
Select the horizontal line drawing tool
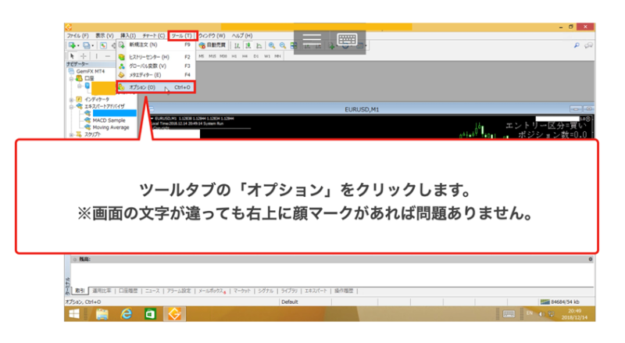(108, 56)
